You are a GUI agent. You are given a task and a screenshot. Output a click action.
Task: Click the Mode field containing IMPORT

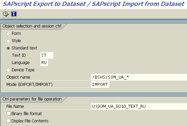100,85
